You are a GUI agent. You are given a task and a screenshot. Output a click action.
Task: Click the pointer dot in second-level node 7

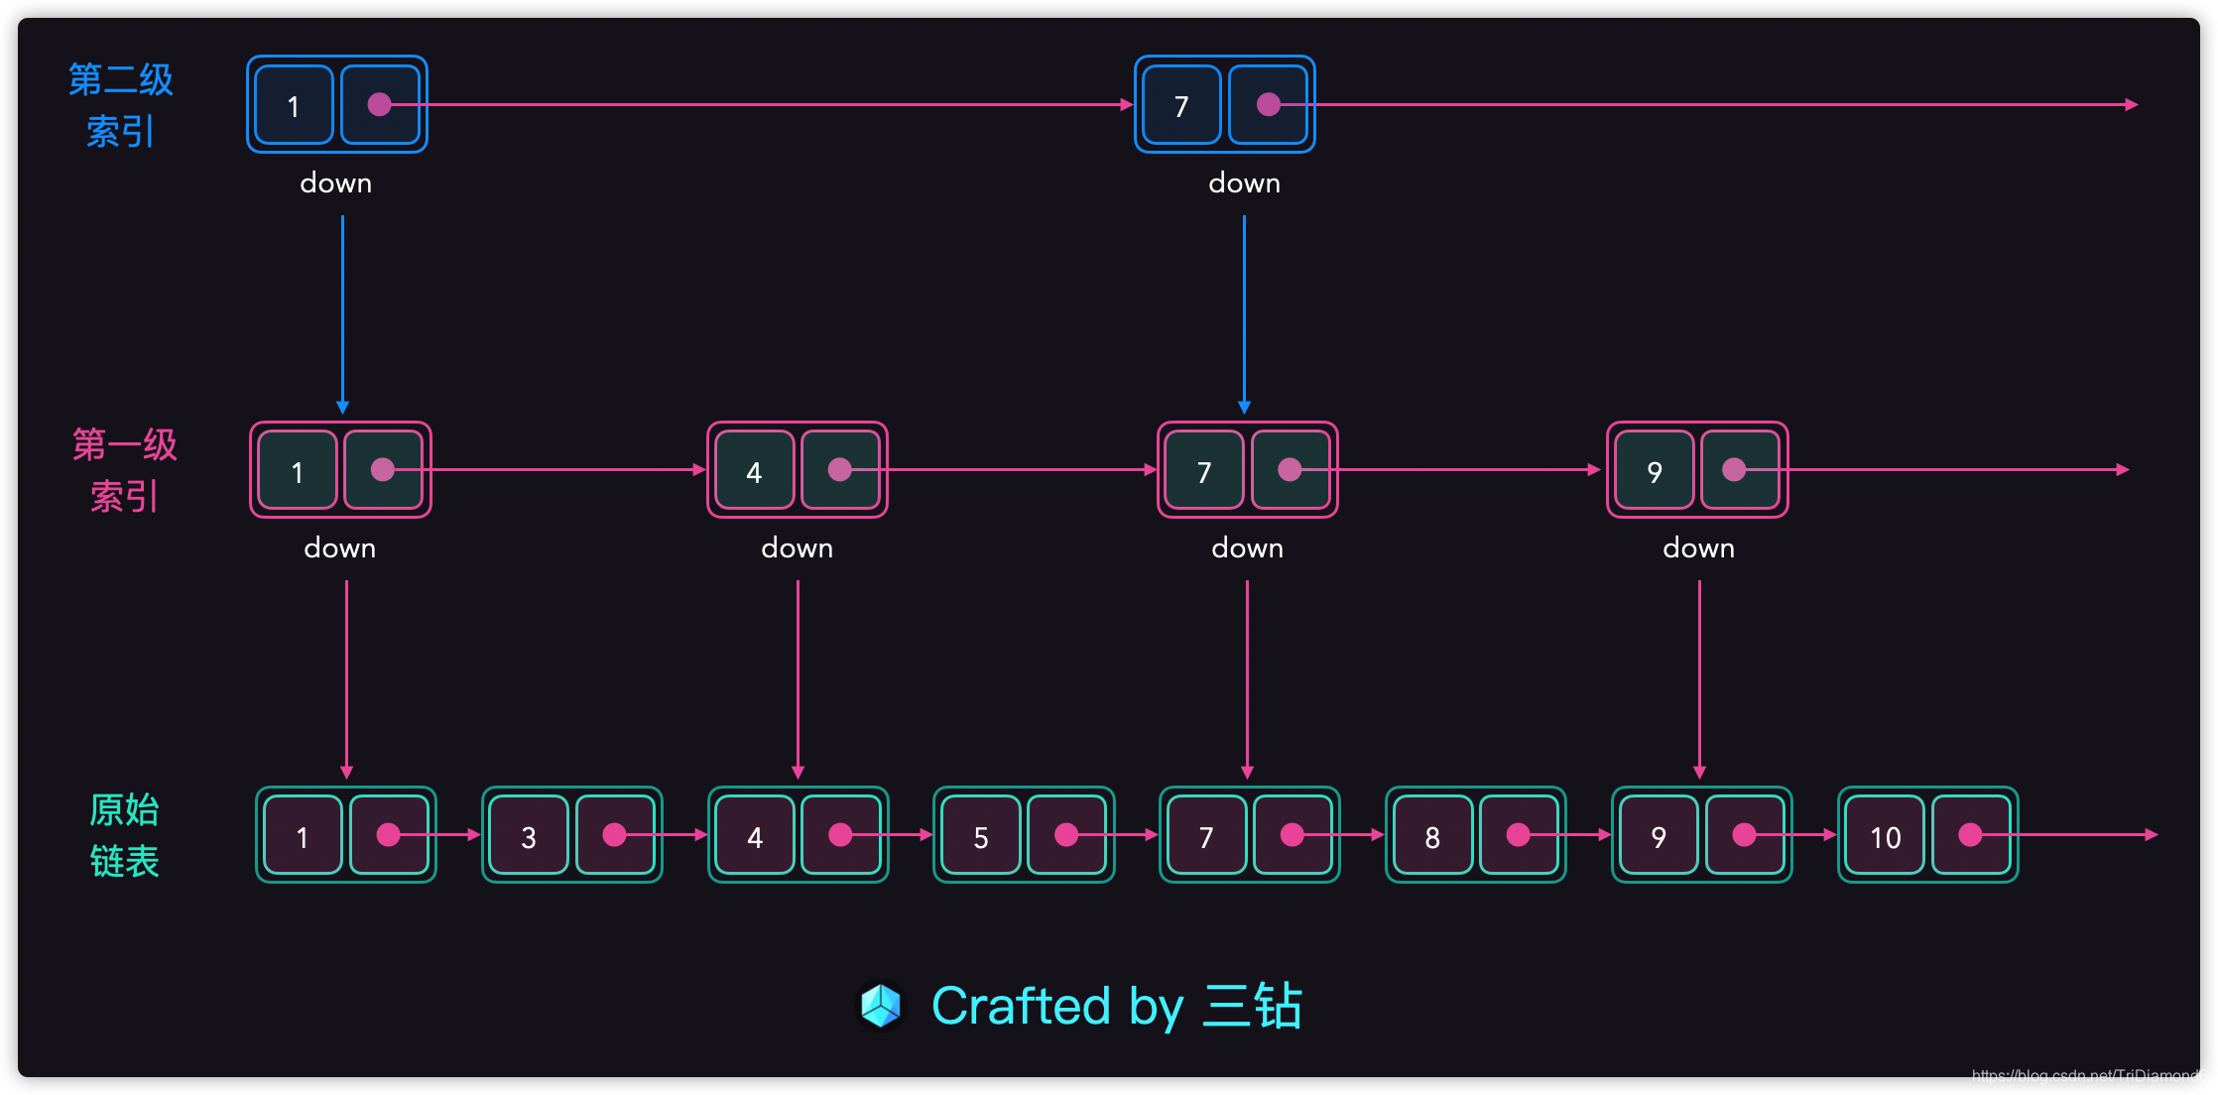click(1268, 104)
